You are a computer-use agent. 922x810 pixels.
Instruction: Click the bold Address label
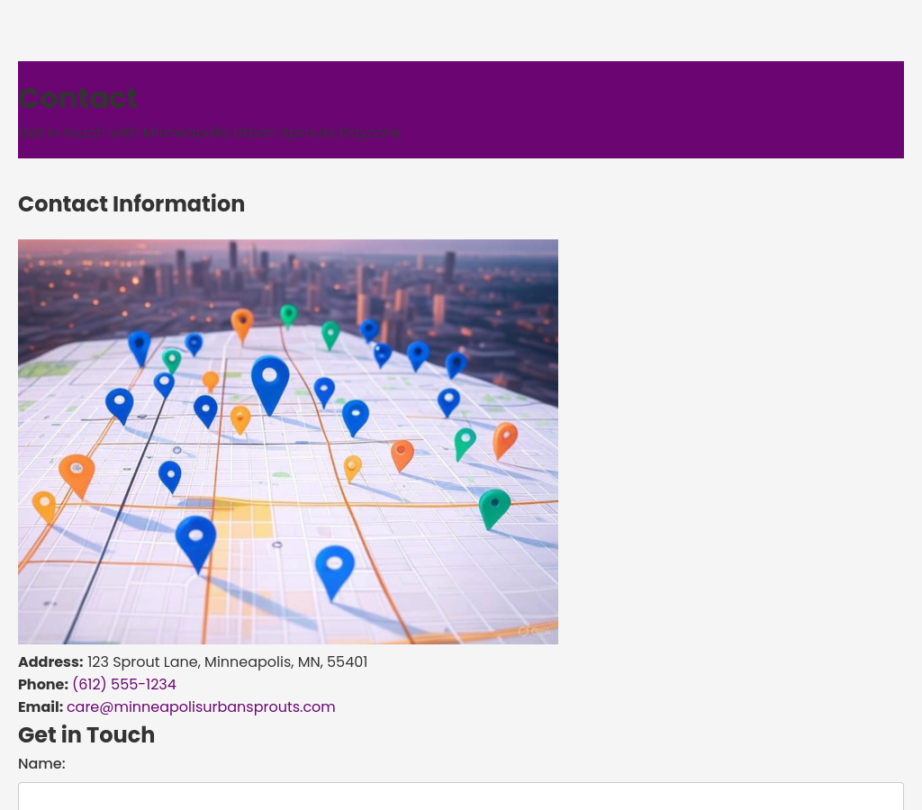pyautogui.click(x=50, y=662)
